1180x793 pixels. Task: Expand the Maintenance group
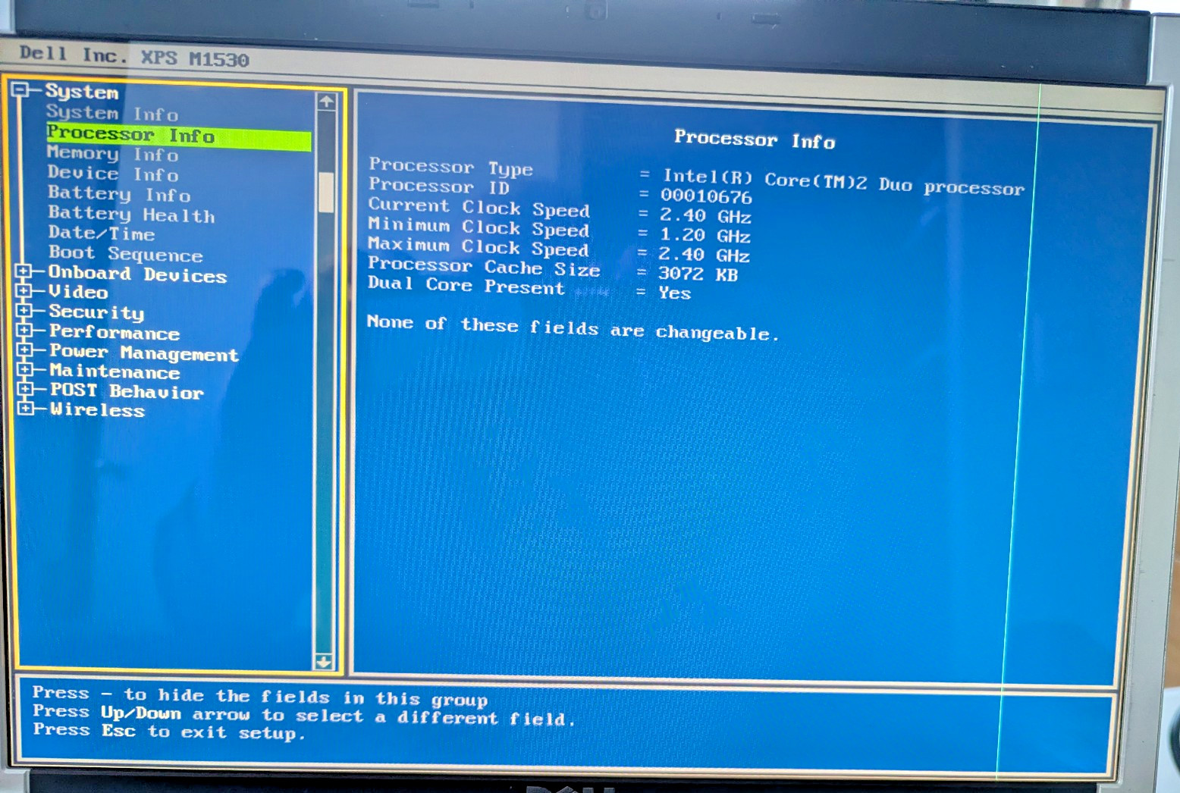[25, 369]
